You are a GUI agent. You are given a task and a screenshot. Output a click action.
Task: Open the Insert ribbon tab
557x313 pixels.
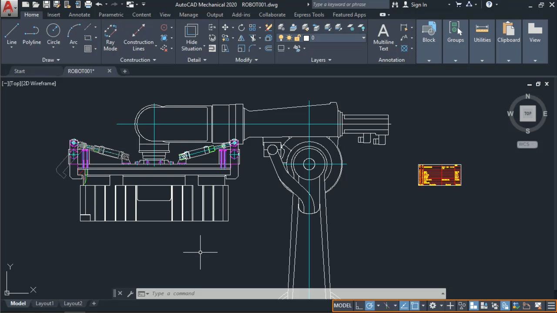[54, 15]
